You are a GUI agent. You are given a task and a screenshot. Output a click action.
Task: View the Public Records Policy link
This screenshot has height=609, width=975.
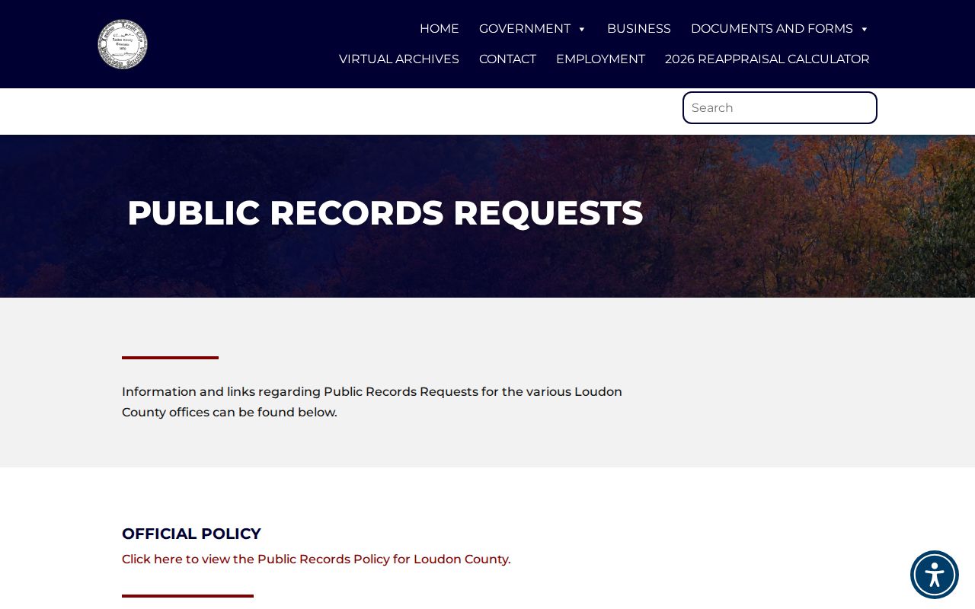pyautogui.click(x=316, y=560)
